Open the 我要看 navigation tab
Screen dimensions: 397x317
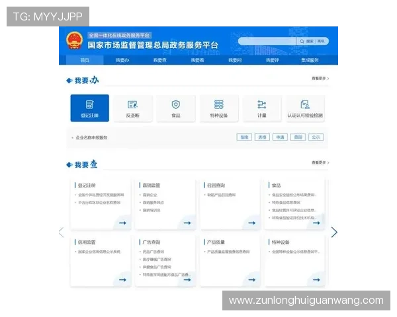click(197, 60)
